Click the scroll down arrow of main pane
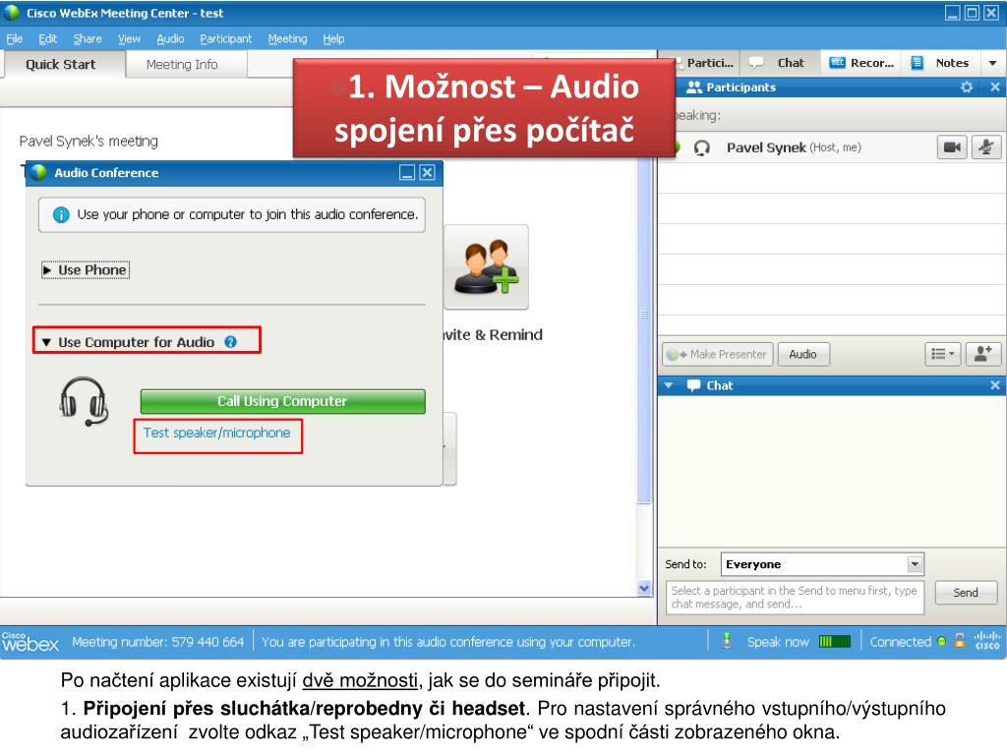 (644, 588)
